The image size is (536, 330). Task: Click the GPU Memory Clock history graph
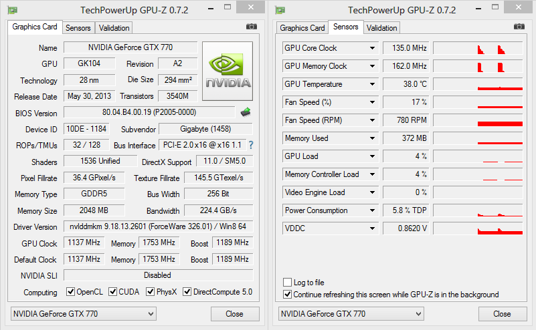tap(478, 66)
